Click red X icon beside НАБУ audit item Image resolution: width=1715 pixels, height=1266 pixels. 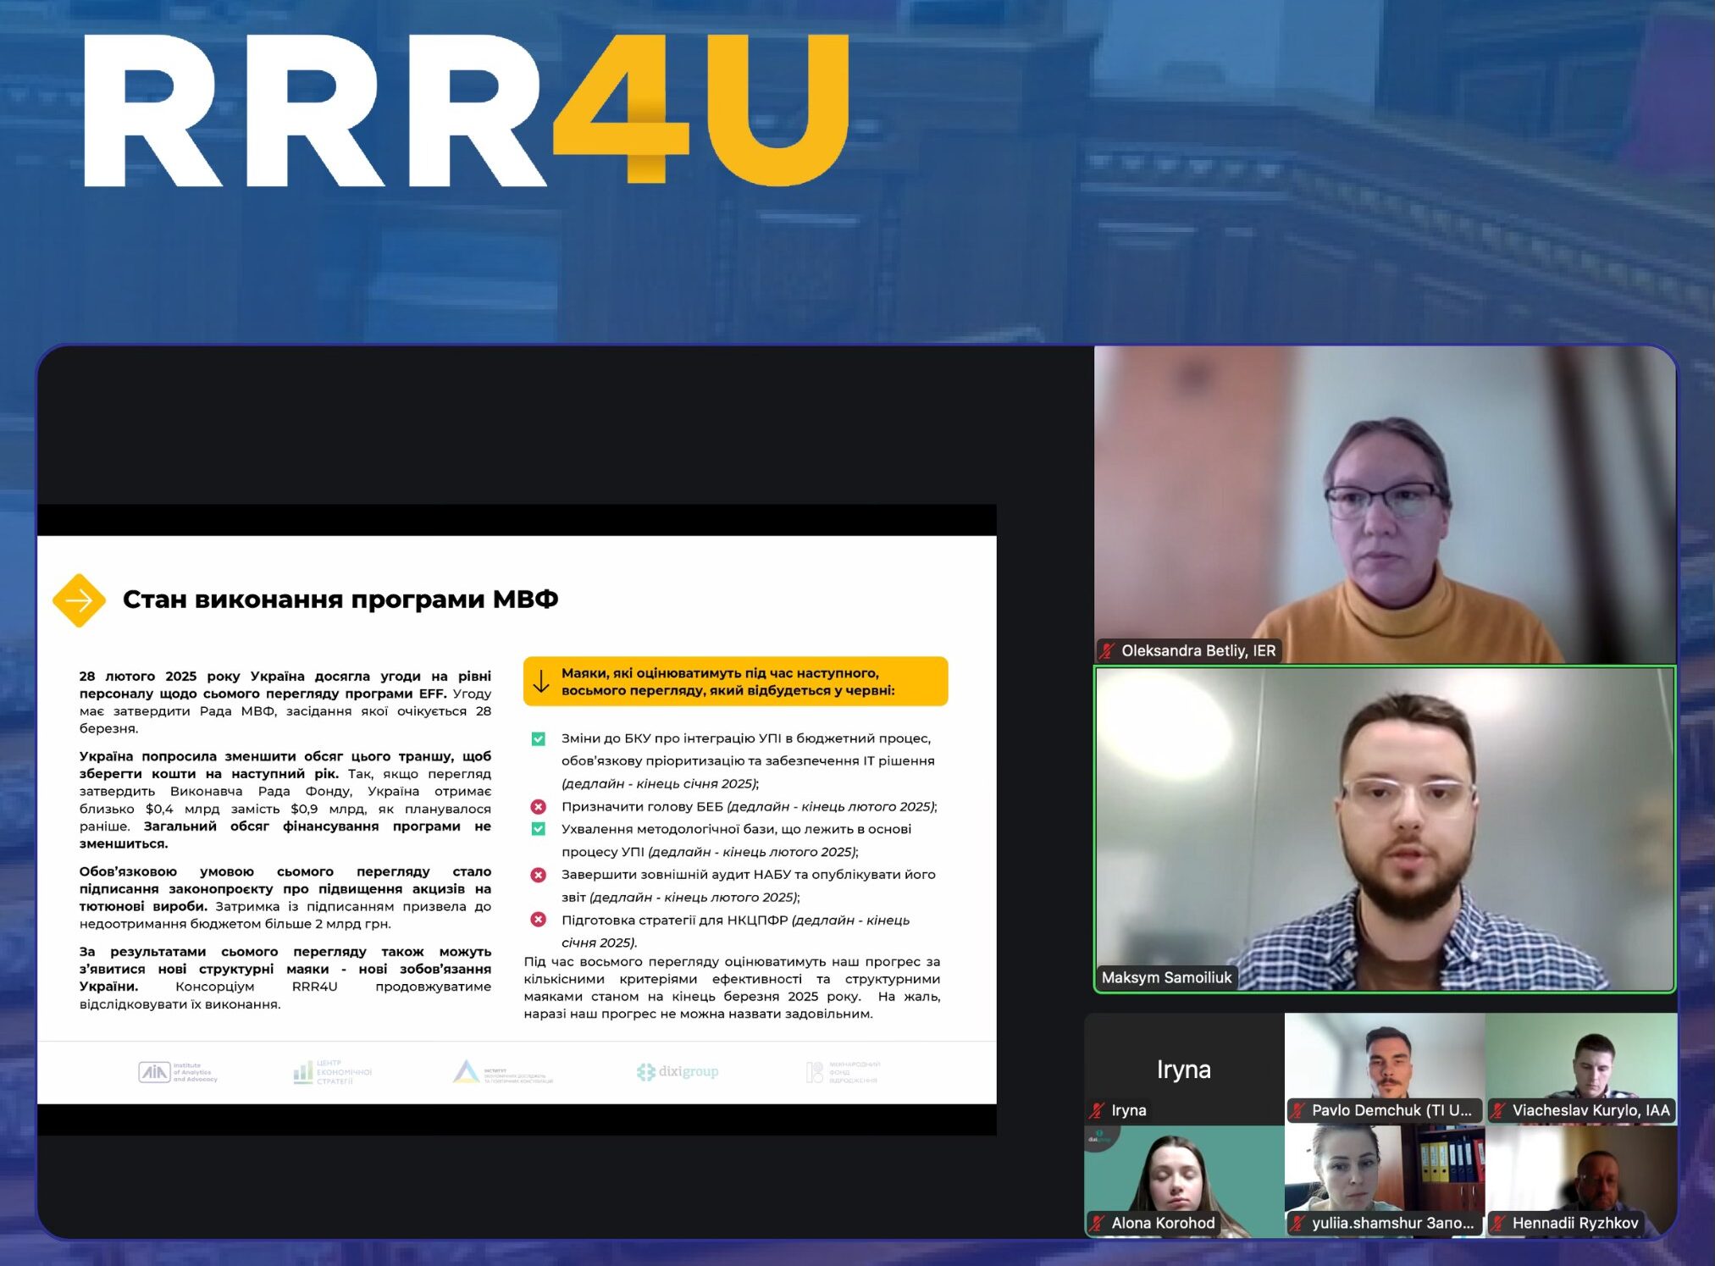point(538,874)
